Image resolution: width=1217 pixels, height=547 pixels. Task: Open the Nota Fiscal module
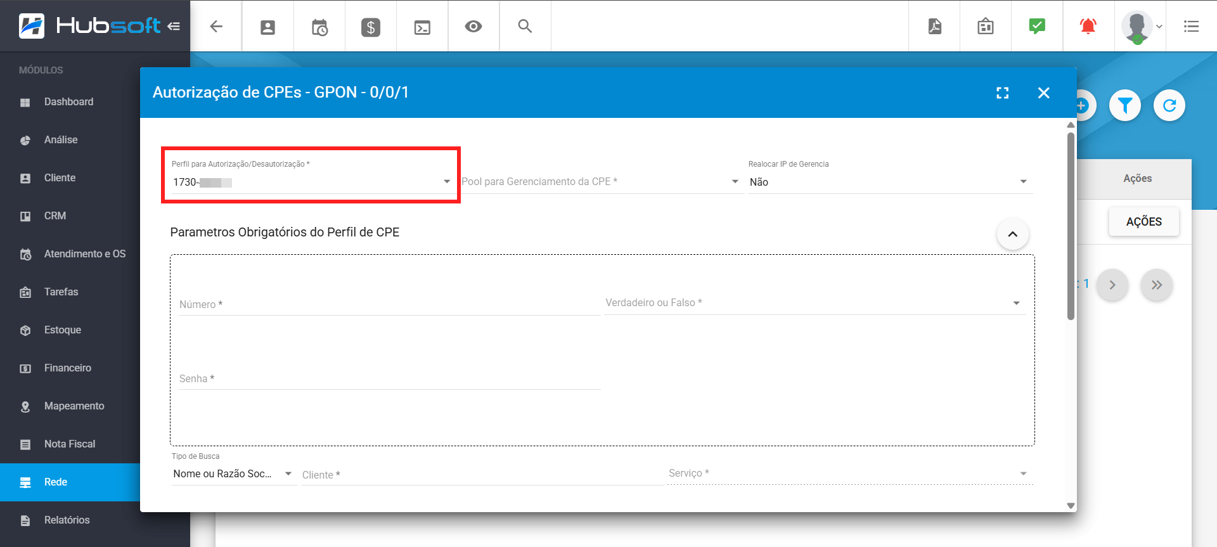pos(70,444)
